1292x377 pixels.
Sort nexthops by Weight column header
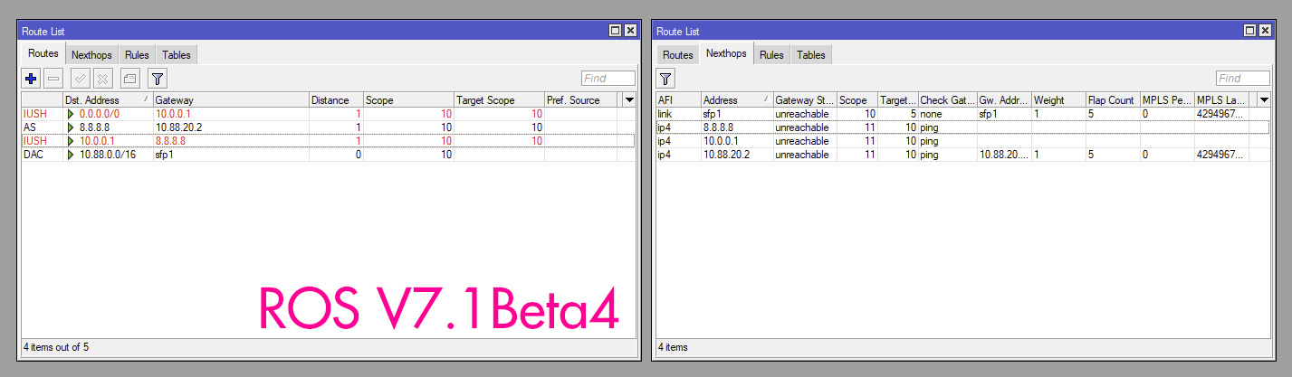point(1058,99)
